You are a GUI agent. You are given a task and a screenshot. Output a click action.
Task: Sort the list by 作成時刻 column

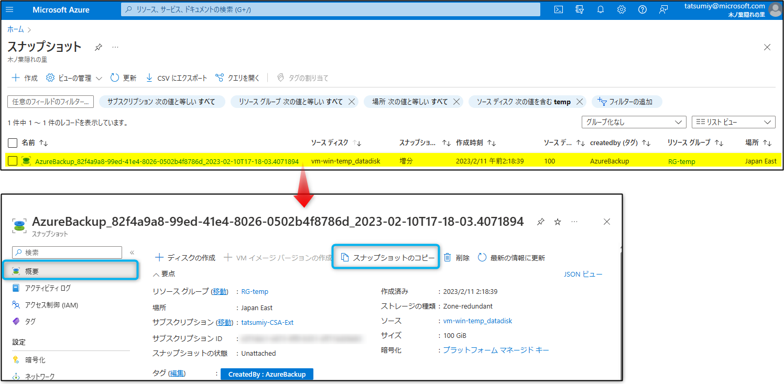pos(476,142)
